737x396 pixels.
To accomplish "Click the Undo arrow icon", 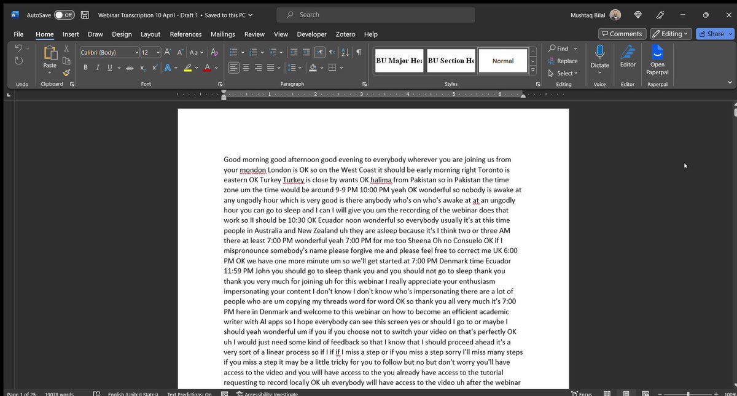I will coord(19,49).
